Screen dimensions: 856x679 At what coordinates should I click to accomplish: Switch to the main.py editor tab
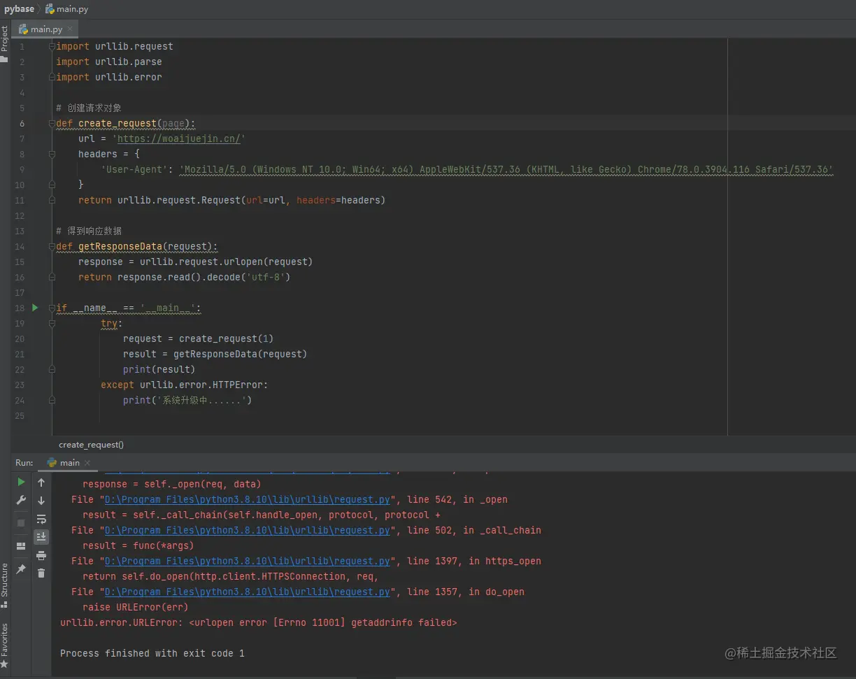pyautogui.click(x=46, y=29)
